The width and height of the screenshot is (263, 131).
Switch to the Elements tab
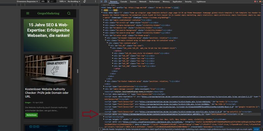point(114,2)
